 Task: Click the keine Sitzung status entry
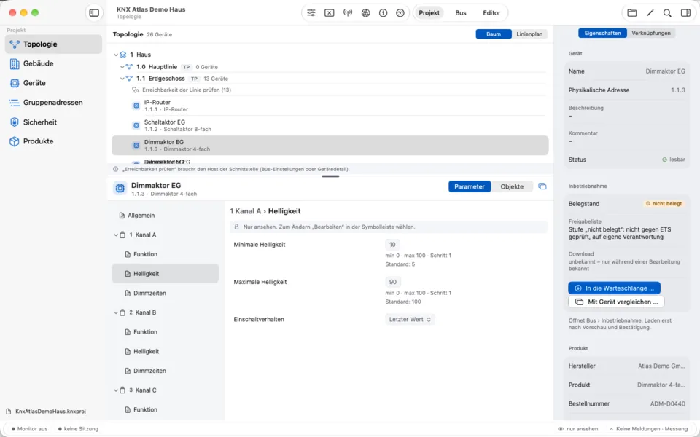[x=78, y=429]
